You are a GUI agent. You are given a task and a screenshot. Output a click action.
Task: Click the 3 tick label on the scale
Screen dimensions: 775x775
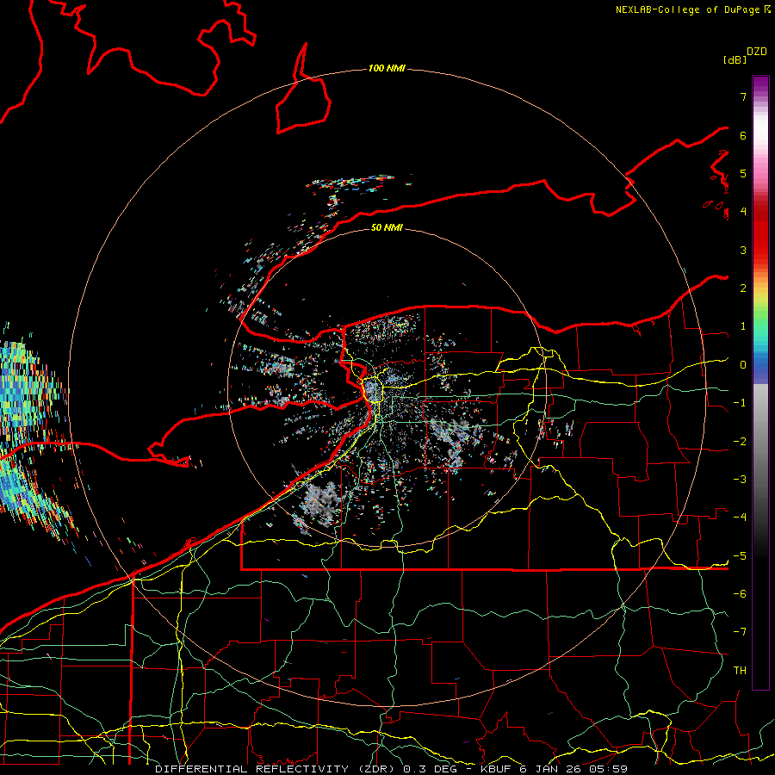(743, 250)
